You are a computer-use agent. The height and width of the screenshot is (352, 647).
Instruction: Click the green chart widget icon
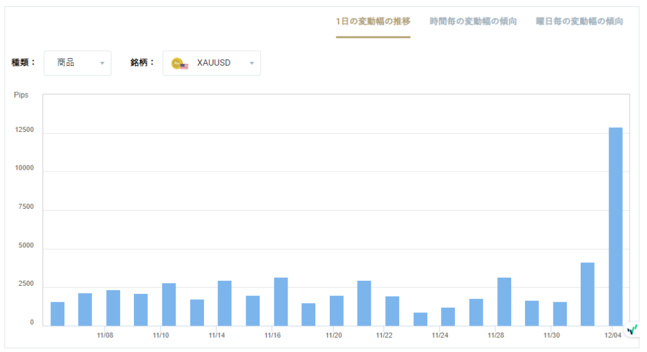coord(632,330)
